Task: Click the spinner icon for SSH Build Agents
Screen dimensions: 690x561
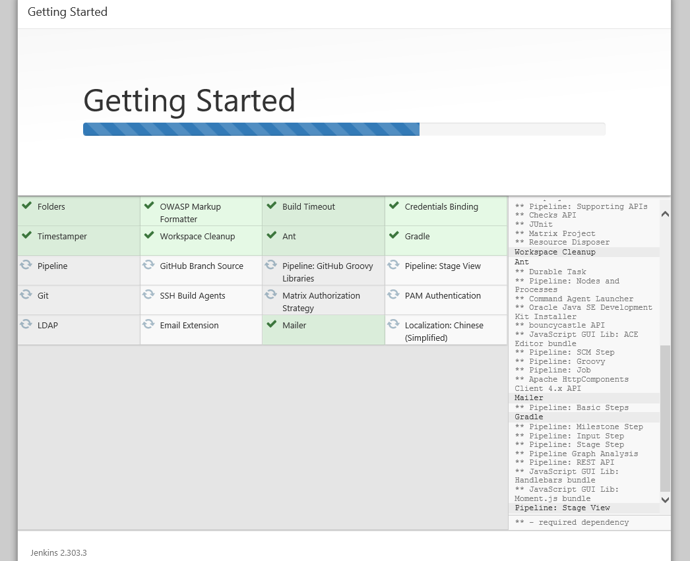Action: (x=148, y=294)
